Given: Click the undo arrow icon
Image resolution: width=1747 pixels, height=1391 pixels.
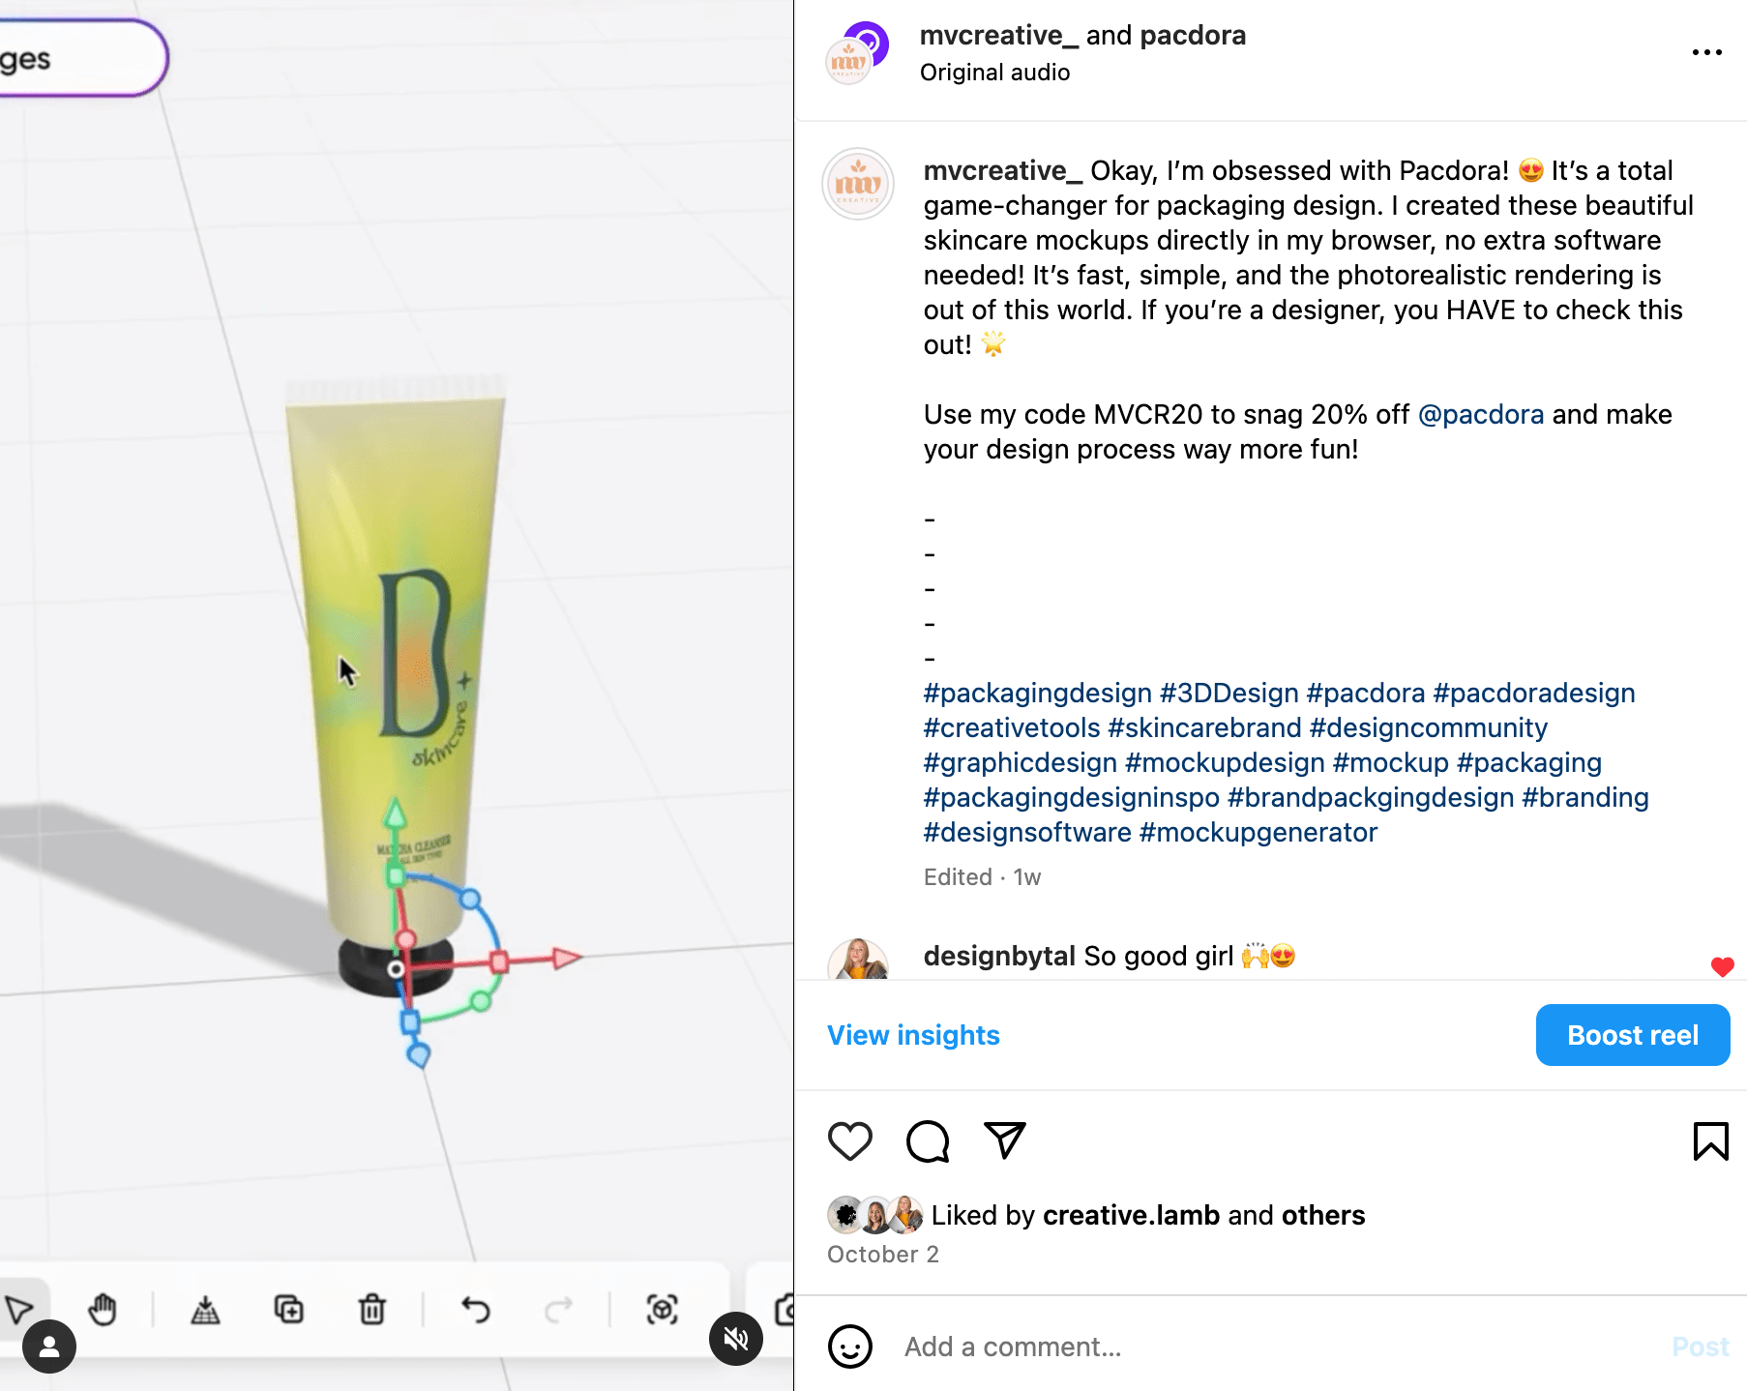Looking at the screenshot, I should click(x=475, y=1310).
